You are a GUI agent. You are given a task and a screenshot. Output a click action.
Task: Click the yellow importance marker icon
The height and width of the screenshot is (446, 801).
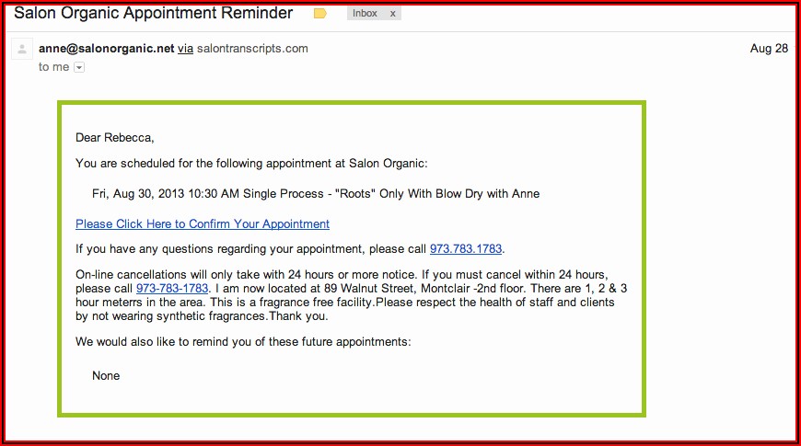[320, 14]
